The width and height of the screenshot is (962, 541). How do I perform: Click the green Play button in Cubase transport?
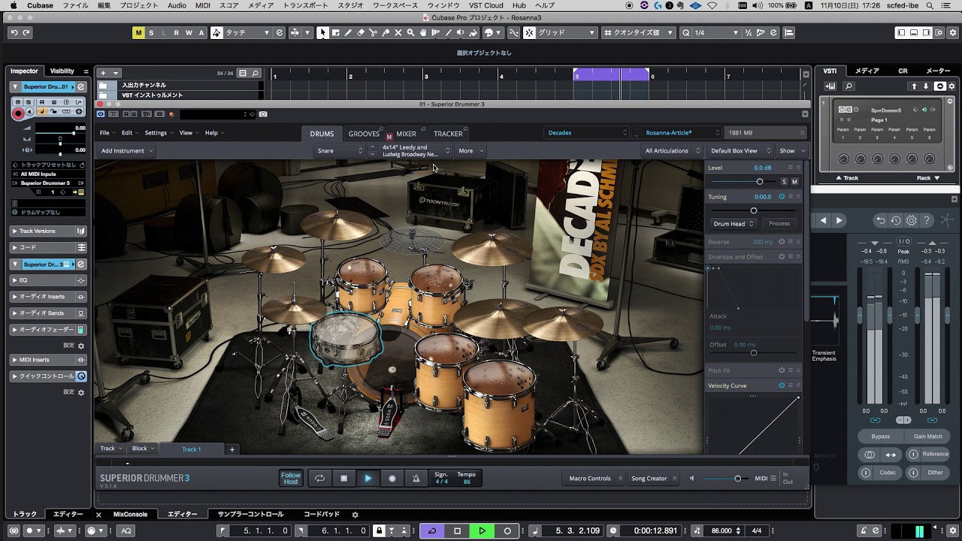482,530
